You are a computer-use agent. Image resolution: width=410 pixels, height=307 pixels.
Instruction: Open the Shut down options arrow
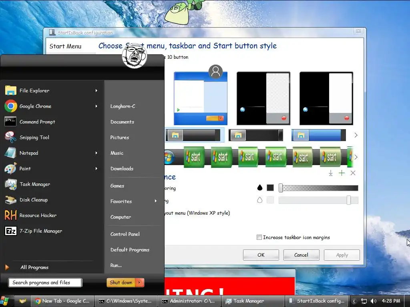click(x=139, y=283)
